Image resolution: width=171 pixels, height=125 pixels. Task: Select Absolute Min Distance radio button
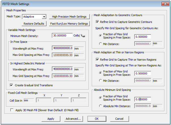tap(101, 106)
